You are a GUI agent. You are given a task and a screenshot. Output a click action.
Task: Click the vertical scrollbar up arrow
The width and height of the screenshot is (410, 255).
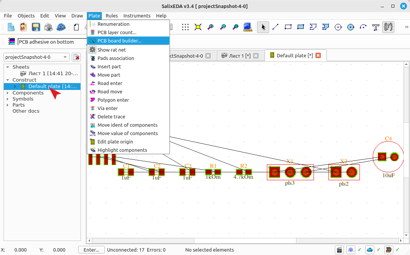406,64
